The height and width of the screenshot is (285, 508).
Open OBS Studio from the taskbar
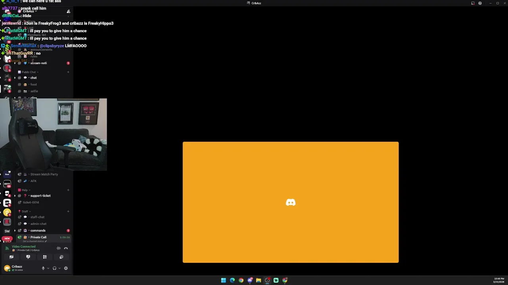pos(267,280)
